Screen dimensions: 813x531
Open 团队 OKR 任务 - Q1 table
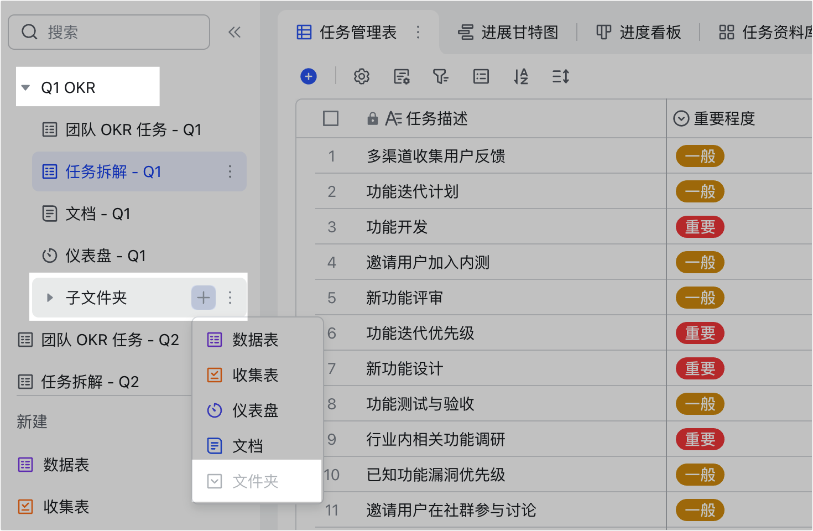coord(133,129)
